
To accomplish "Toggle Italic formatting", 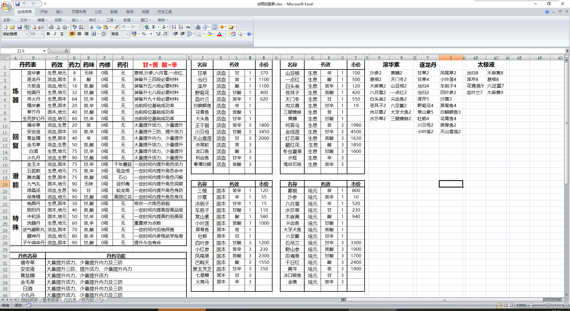I will click(55, 34).
